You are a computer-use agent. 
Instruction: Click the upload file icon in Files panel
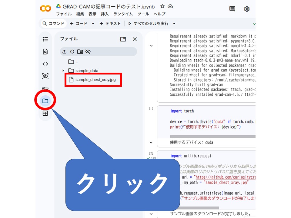click(64, 51)
